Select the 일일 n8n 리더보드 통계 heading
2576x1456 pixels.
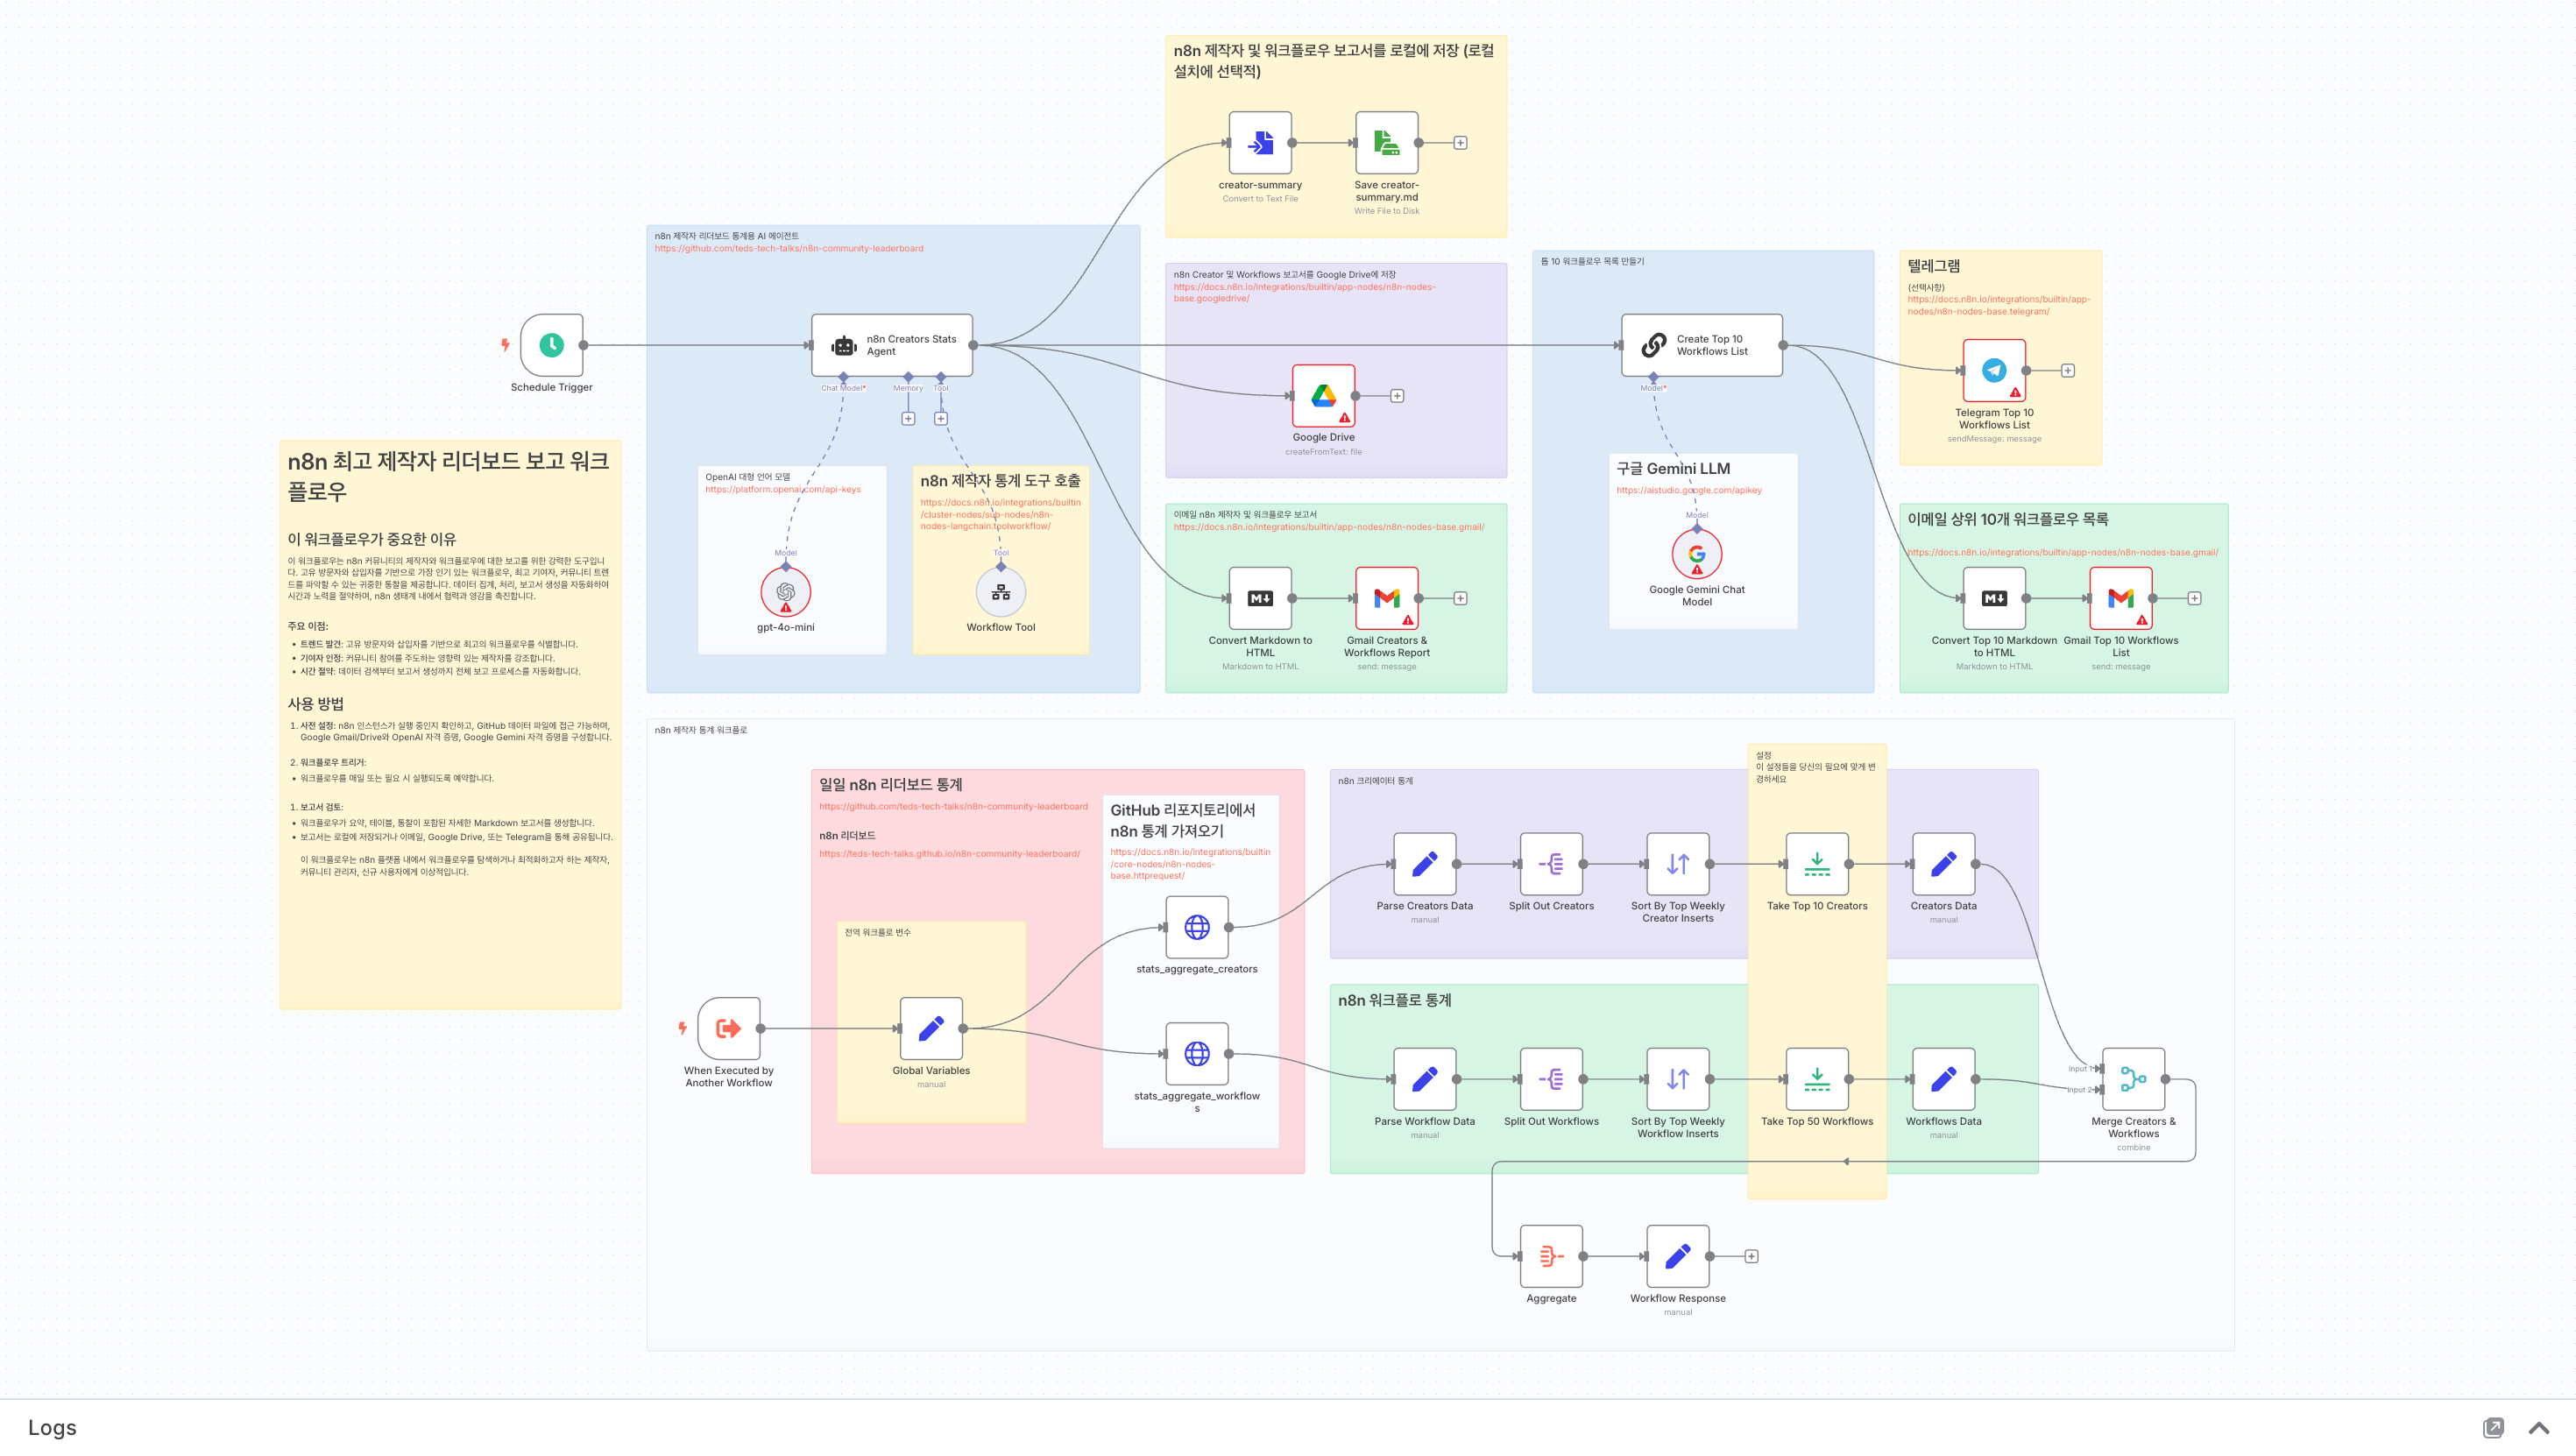[x=890, y=785]
